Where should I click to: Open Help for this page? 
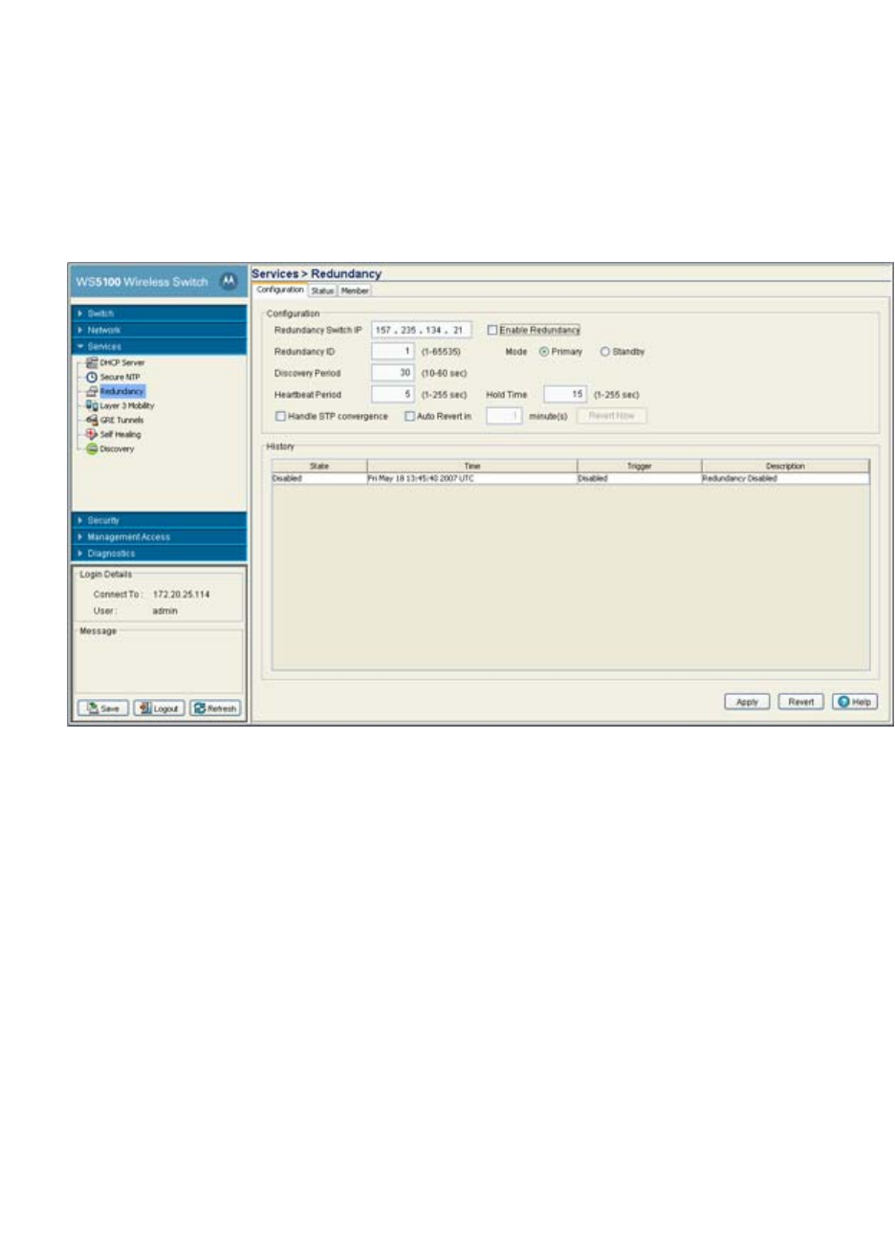click(855, 702)
